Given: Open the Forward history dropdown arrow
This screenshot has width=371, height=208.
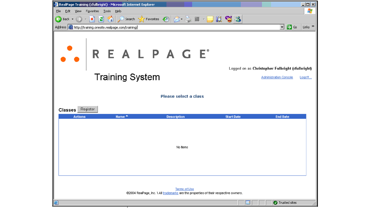Looking at the screenshot, I should pyautogui.click(x=85, y=19).
